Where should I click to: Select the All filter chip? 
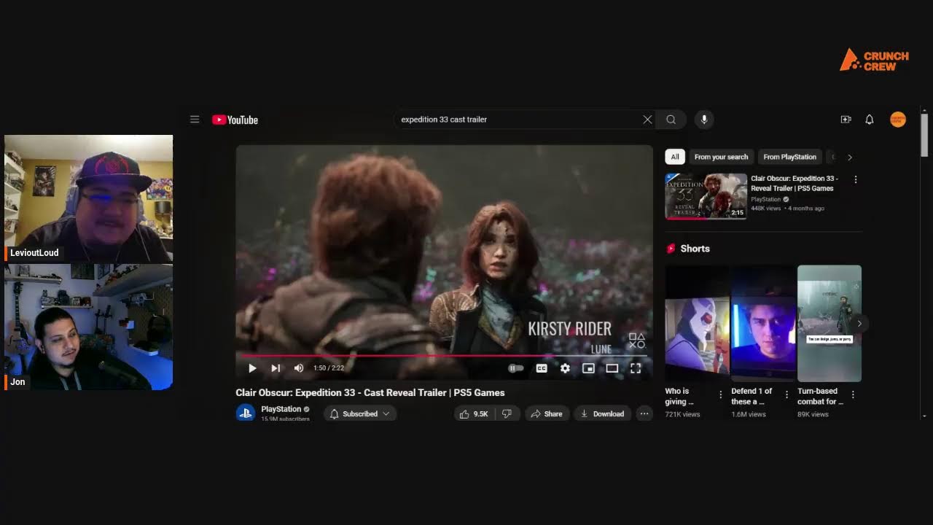675,157
